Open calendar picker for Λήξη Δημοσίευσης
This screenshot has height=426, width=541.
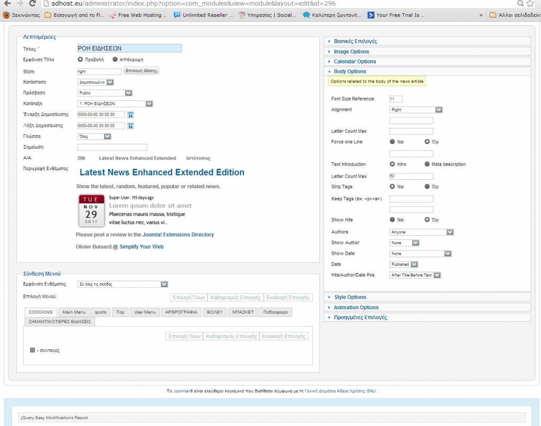tap(130, 126)
